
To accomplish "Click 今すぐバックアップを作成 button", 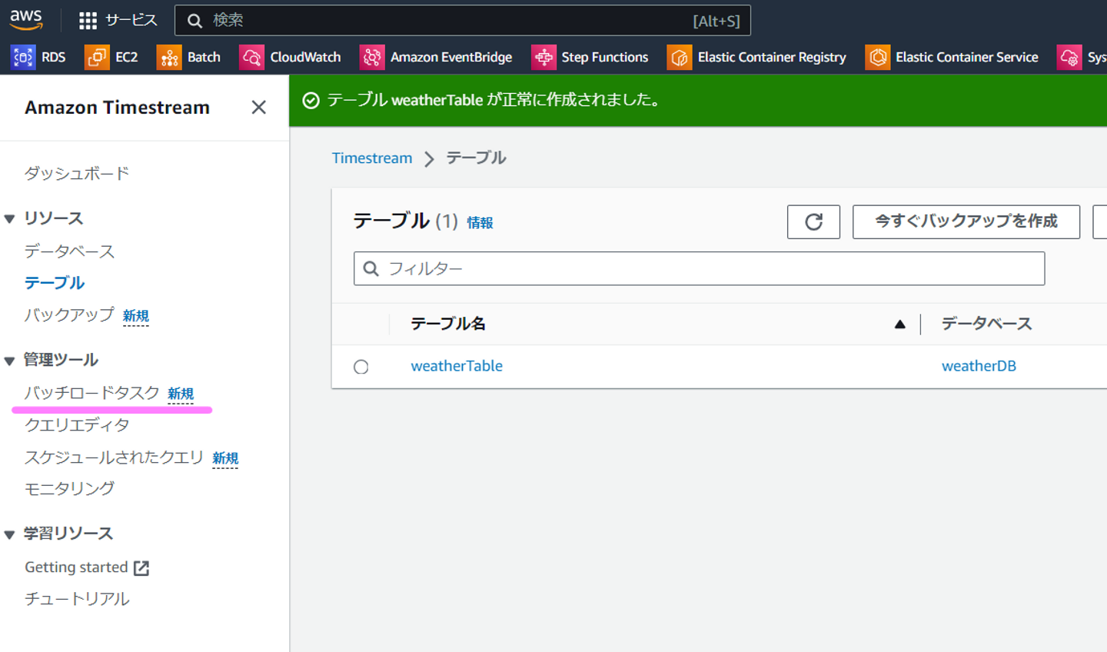I will pos(966,222).
